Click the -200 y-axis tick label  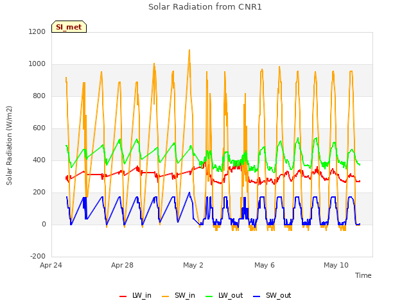click(38, 256)
